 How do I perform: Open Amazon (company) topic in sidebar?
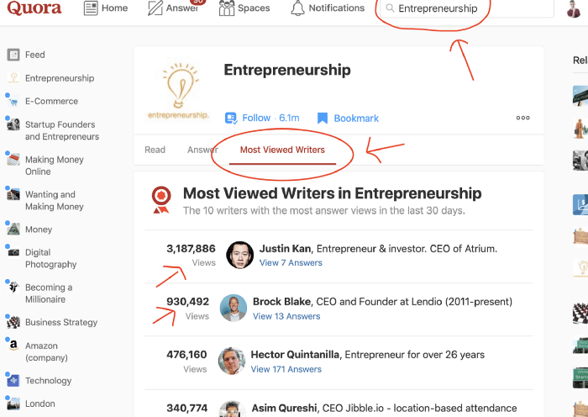[41, 351]
